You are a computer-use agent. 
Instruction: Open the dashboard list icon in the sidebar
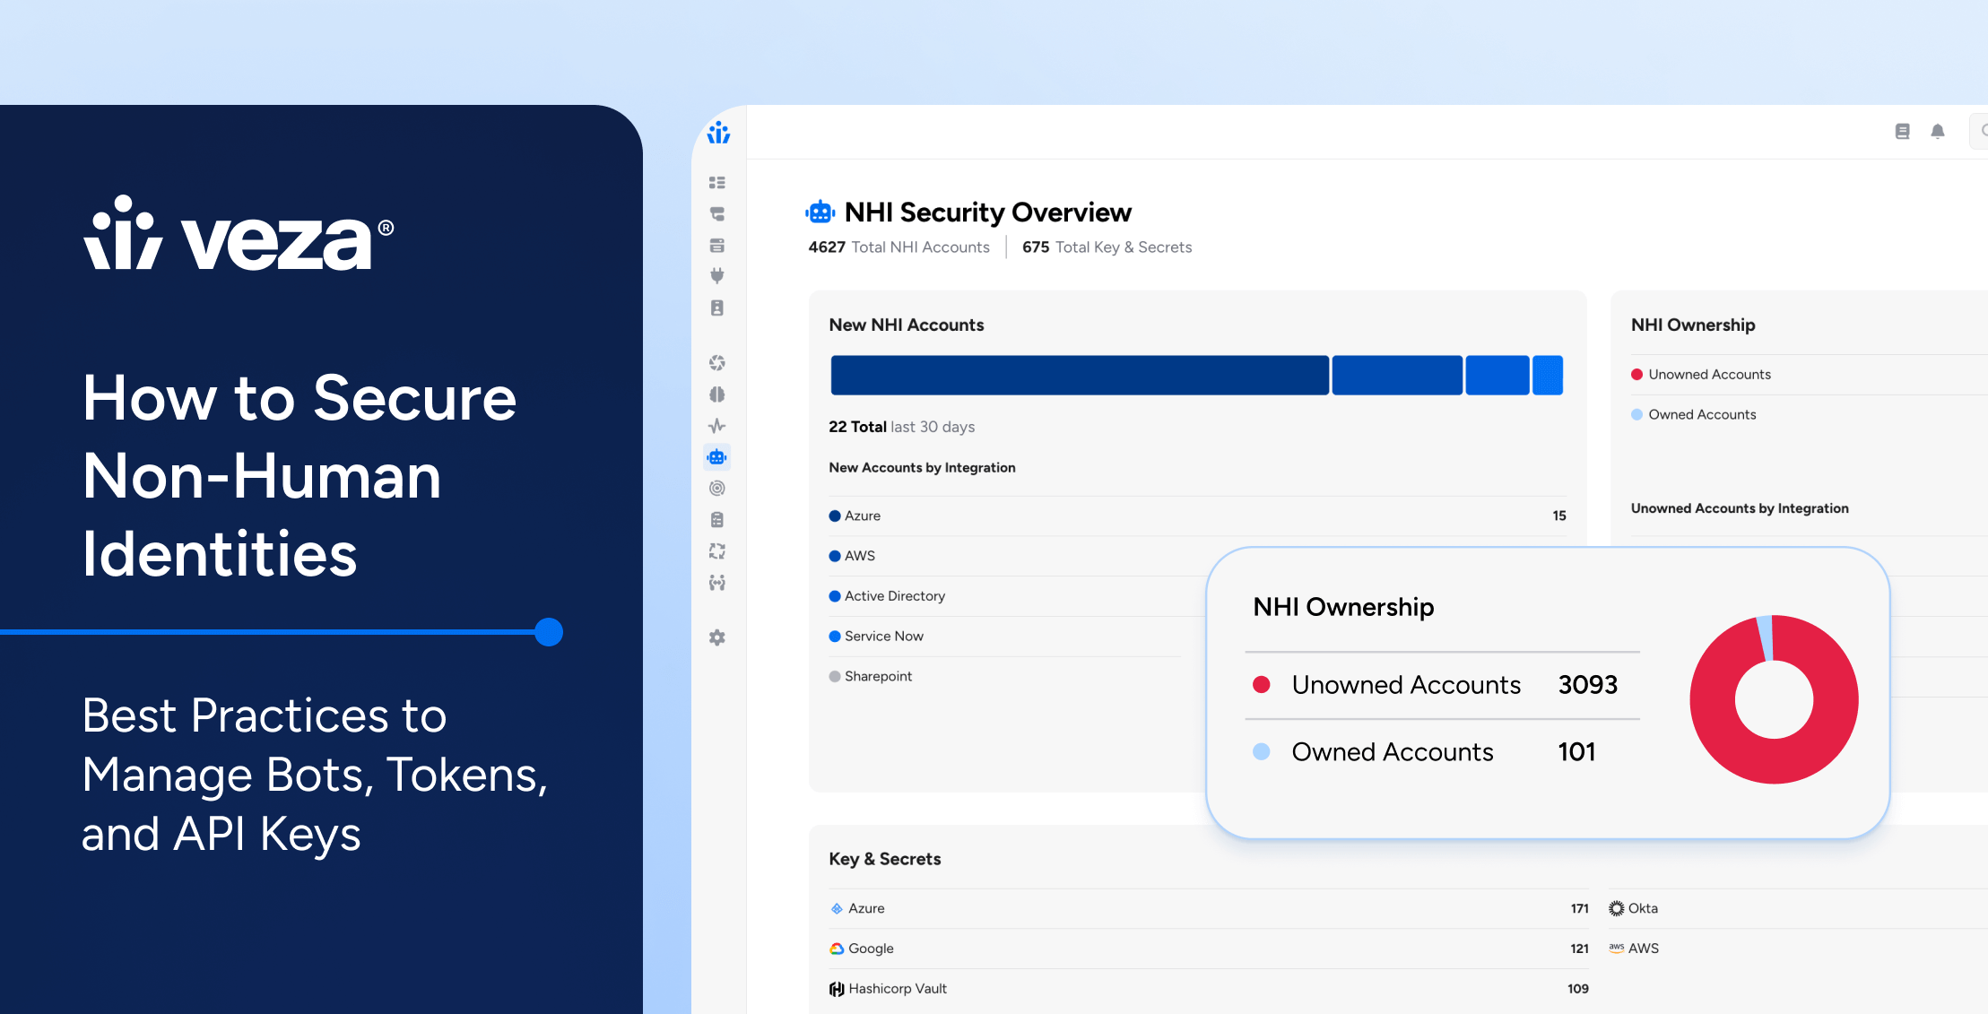pyautogui.click(x=716, y=183)
